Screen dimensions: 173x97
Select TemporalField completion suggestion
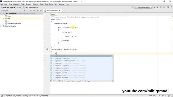point(81,75)
